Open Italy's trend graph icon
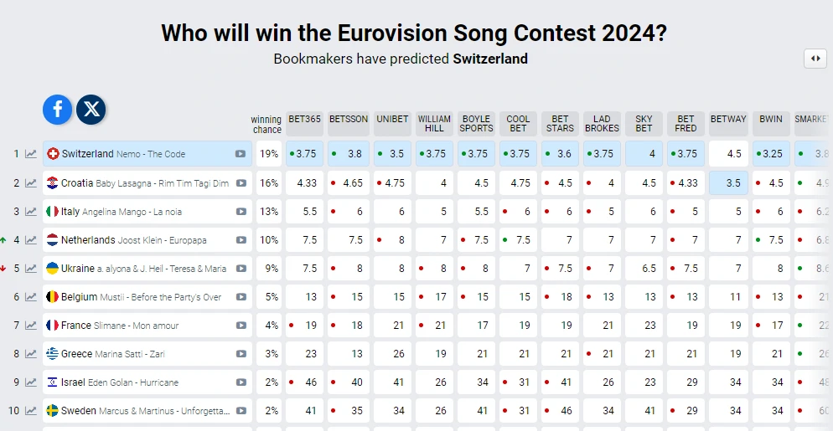Viewport: 833px width, 431px height. pos(31,211)
